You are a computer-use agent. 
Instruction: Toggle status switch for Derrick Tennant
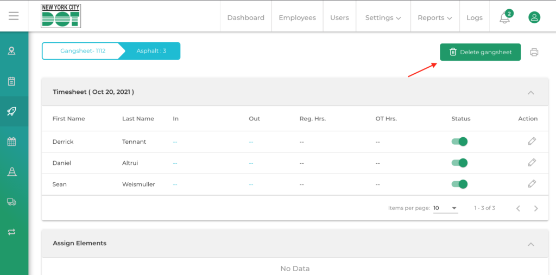pyautogui.click(x=459, y=142)
